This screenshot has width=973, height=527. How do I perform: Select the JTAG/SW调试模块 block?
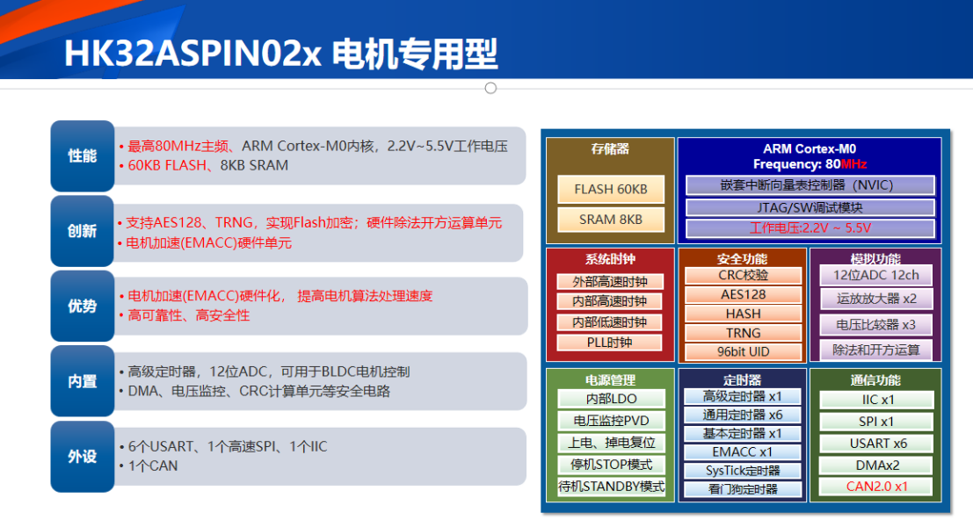click(x=810, y=207)
